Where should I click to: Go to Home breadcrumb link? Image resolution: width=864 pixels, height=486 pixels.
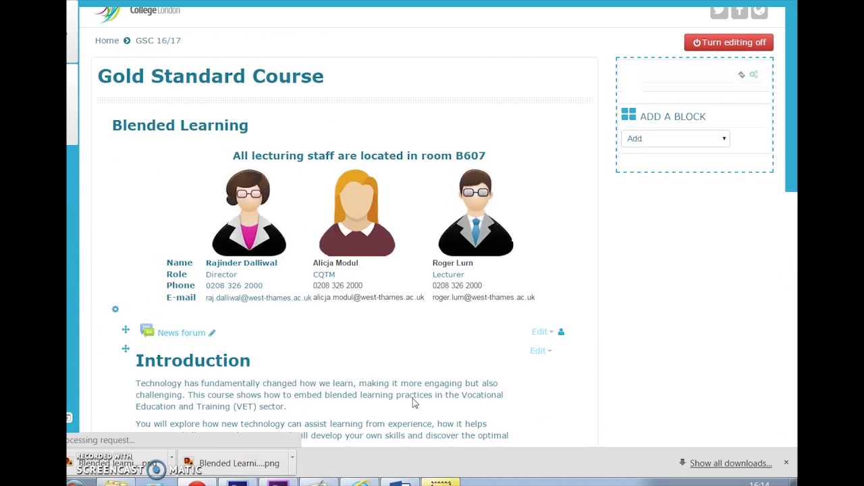coord(107,40)
